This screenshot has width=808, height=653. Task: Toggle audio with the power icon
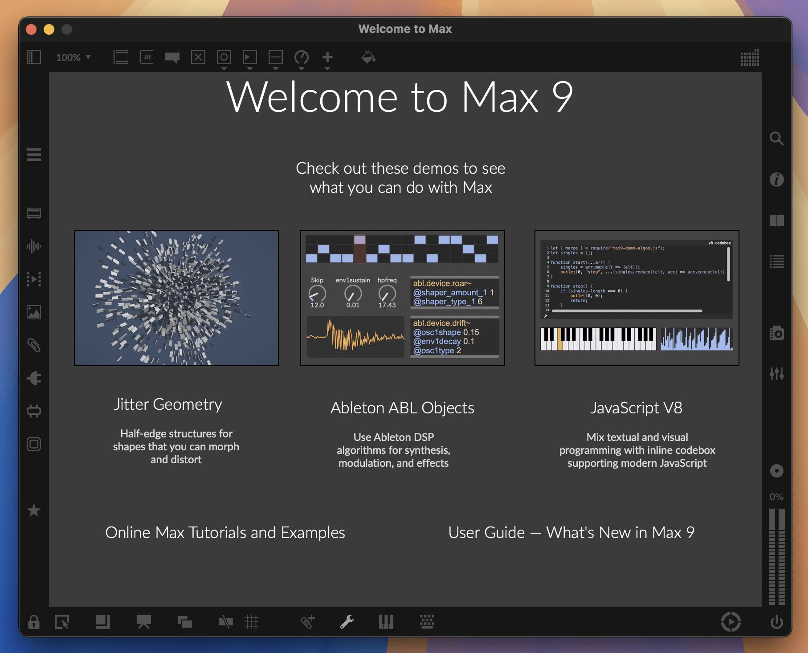point(775,622)
